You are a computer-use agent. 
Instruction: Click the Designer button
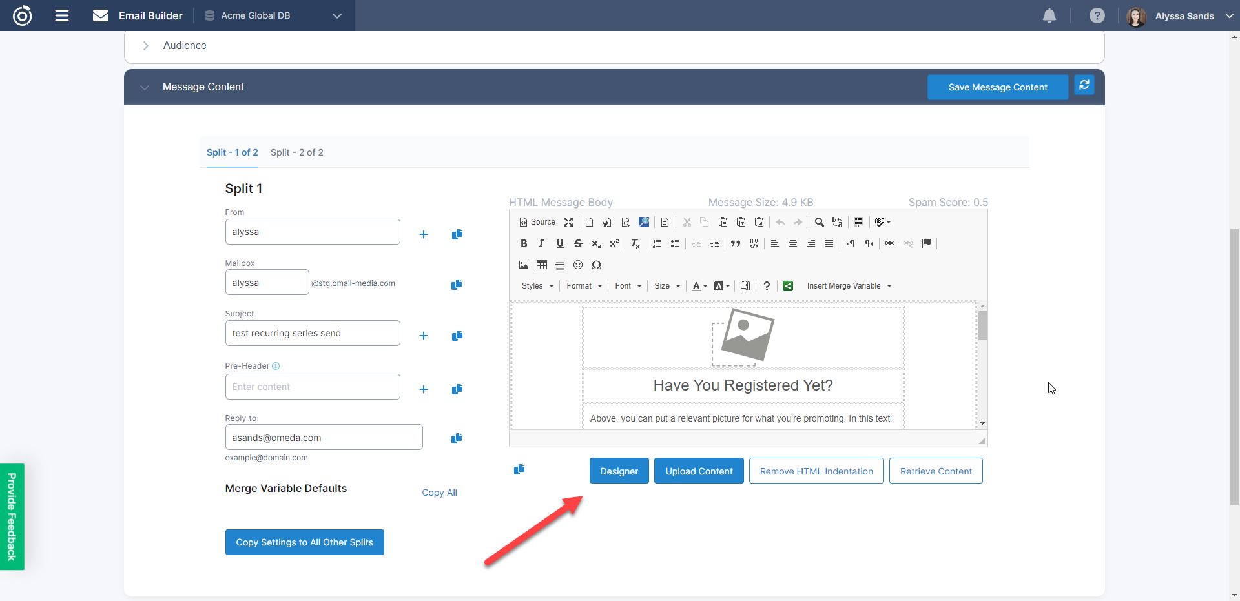[x=619, y=471]
